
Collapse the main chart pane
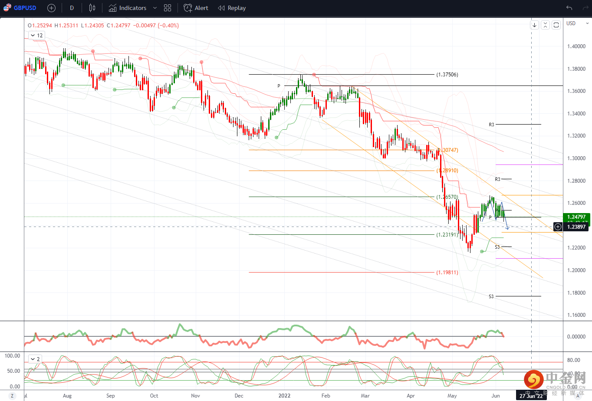click(545, 25)
